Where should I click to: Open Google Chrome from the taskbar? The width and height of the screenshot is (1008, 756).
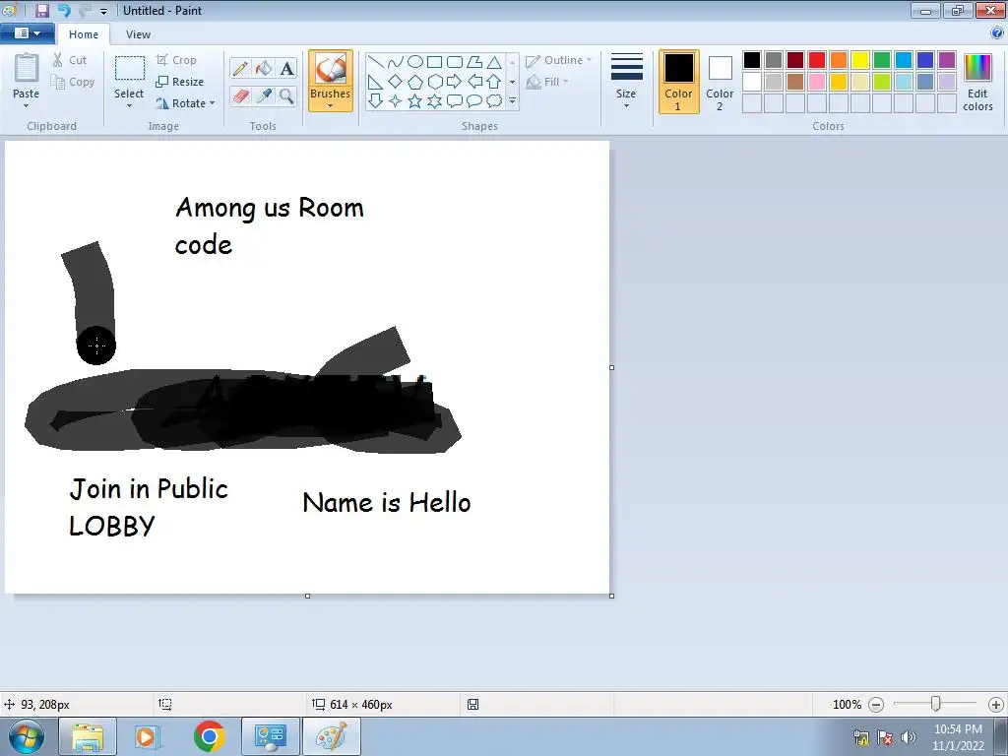(209, 736)
